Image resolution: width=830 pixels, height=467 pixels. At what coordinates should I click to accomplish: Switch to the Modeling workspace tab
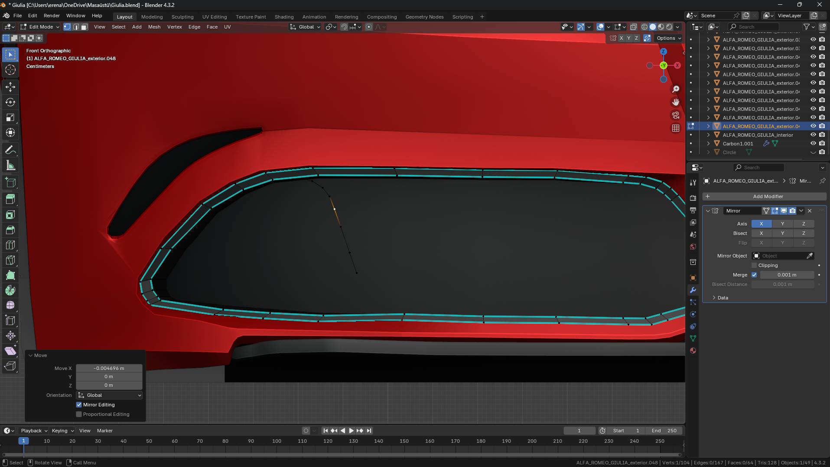[x=152, y=17]
